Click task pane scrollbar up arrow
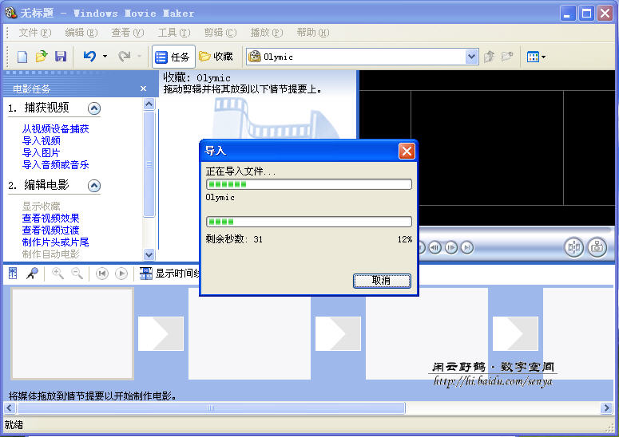The image size is (619, 437). click(x=149, y=104)
